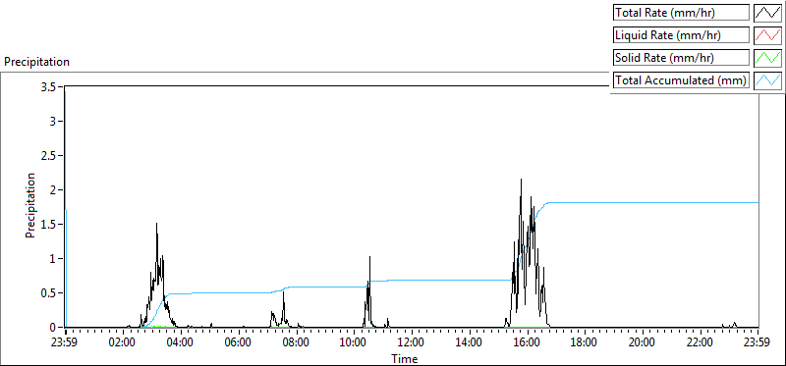
Task: Click the 16:00 time axis label
Action: pos(527,343)
